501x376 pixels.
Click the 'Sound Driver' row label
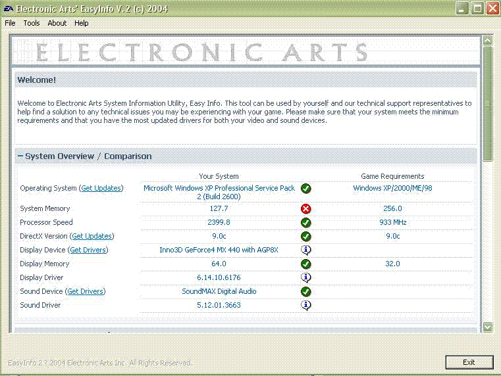(40, 305)
